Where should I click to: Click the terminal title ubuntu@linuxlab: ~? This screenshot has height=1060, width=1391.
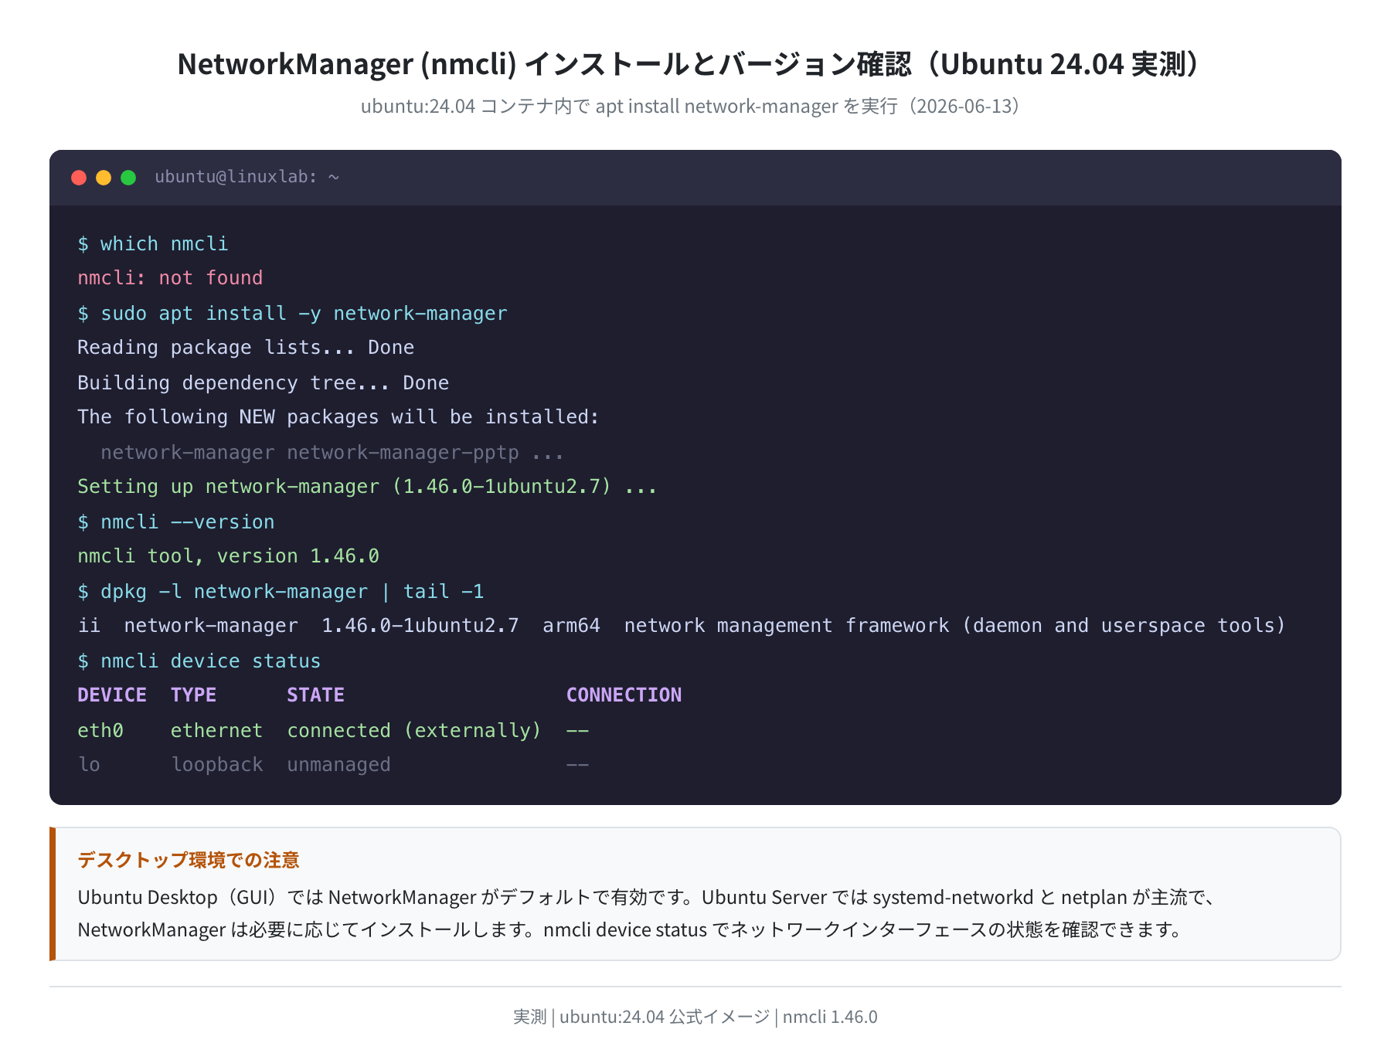coord(247,177)
